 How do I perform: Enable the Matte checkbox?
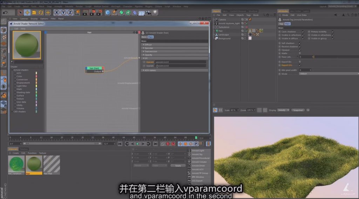pyautogui.click(x=300, y=53)
